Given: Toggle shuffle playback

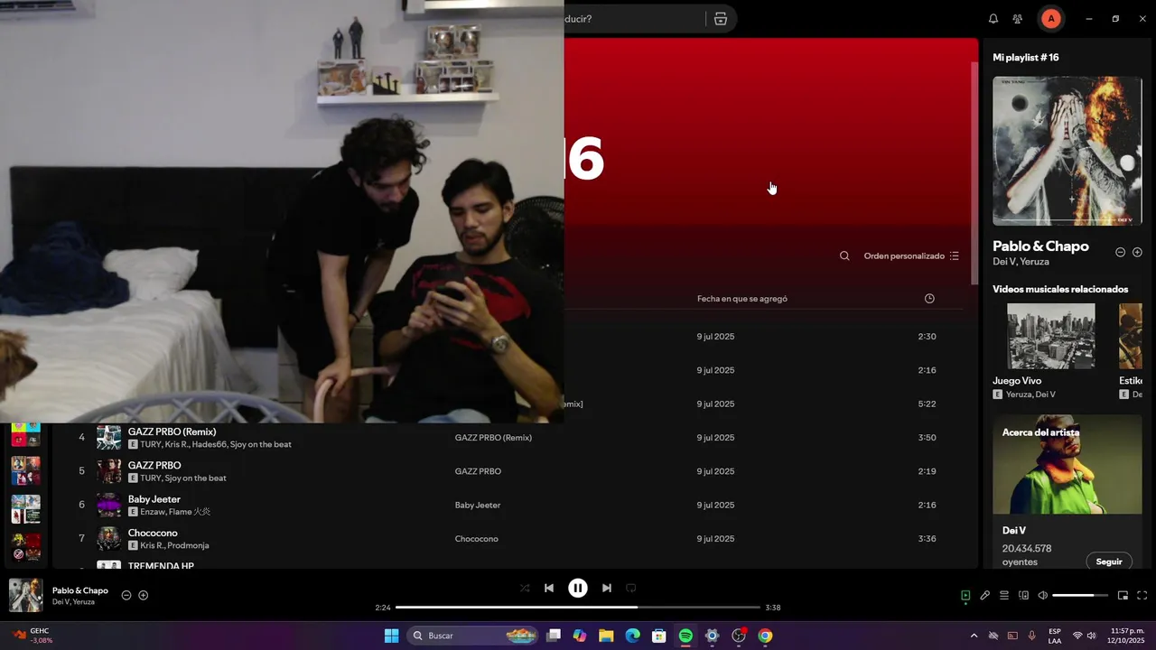Looking at the screenshot, I should coord(525,588).
